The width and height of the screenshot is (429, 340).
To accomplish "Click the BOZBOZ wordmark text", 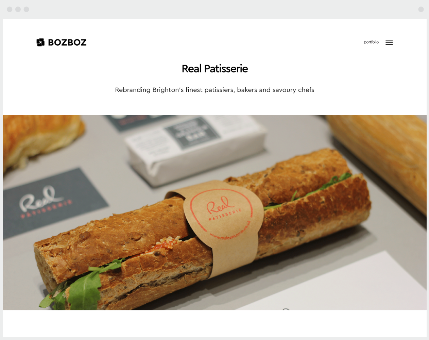I will pyautogui.click(x=67, y=42).
